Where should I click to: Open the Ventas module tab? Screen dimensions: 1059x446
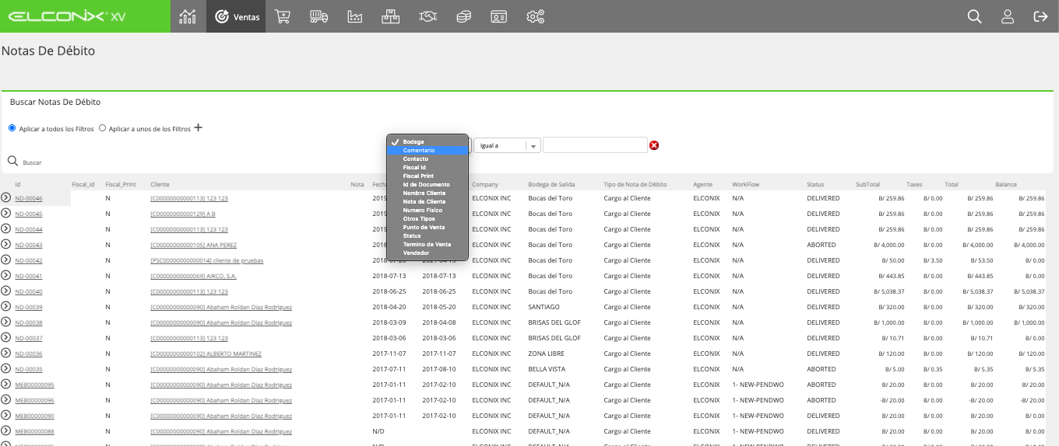point(236,16)
